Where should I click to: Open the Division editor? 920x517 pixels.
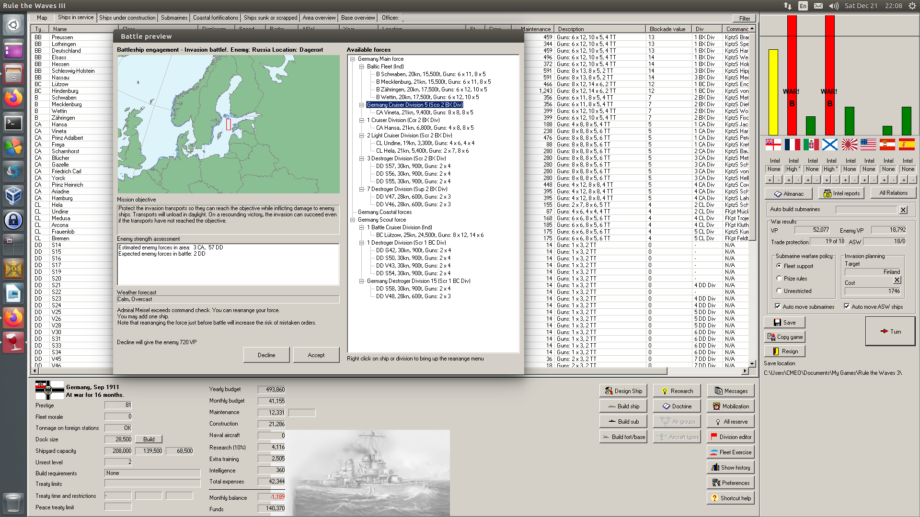[x=731, y=437]
